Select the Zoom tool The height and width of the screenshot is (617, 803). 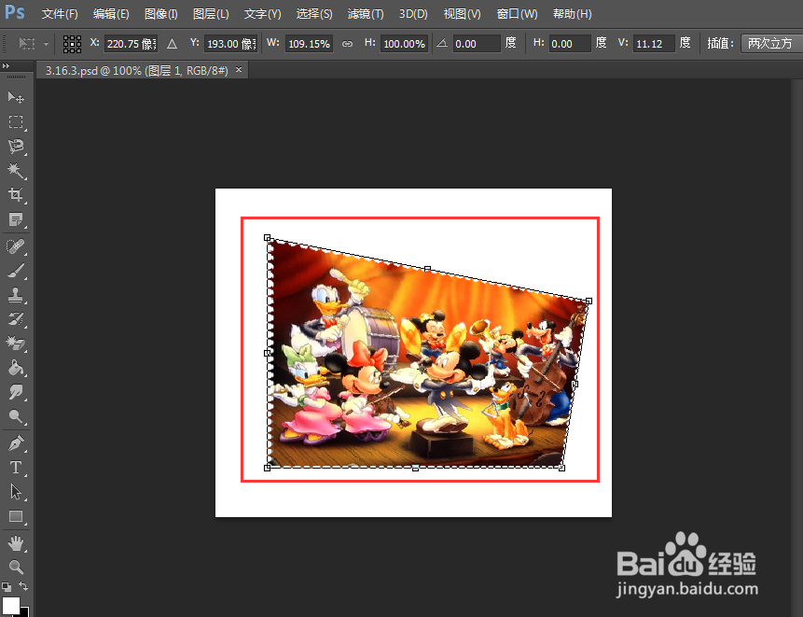click(x=16, y=567)
